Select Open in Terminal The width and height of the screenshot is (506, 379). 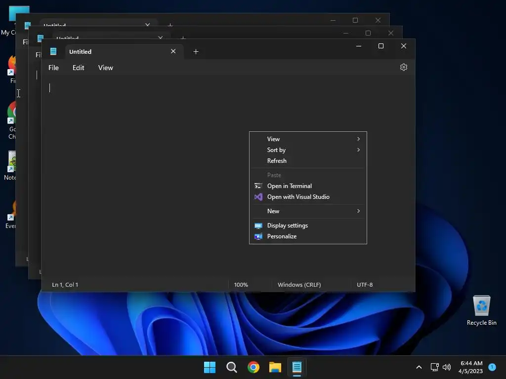[x=308, y=186]
